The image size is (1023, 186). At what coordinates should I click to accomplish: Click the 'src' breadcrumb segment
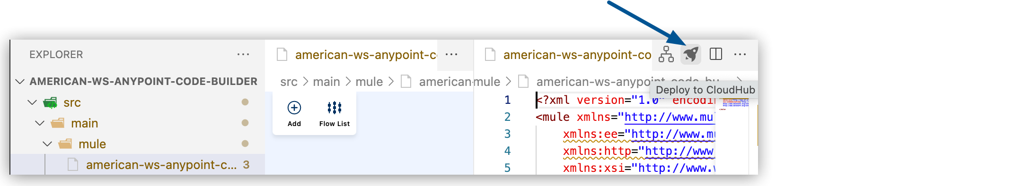tap(289, 82)
